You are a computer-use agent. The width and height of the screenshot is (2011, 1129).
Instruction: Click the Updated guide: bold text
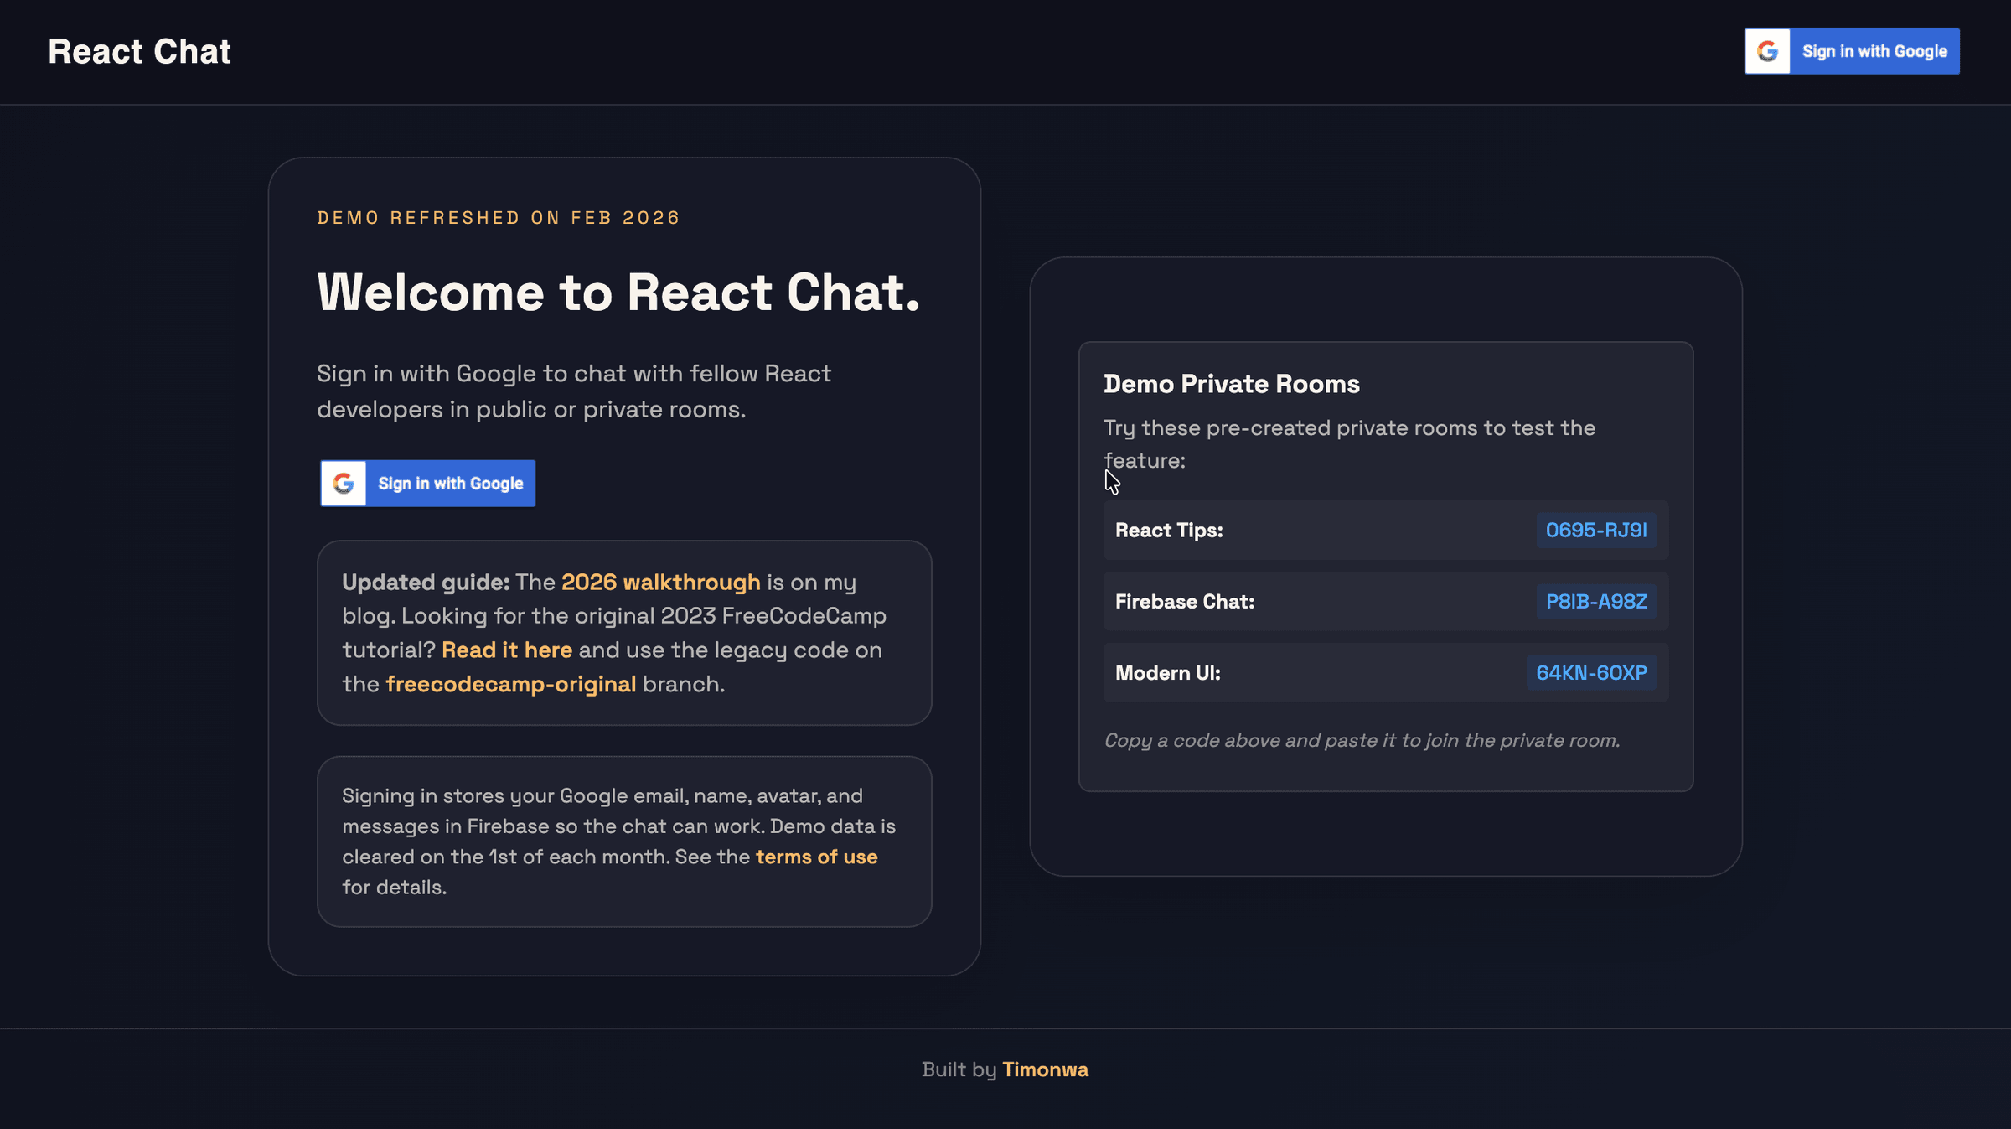pos(426,583)
